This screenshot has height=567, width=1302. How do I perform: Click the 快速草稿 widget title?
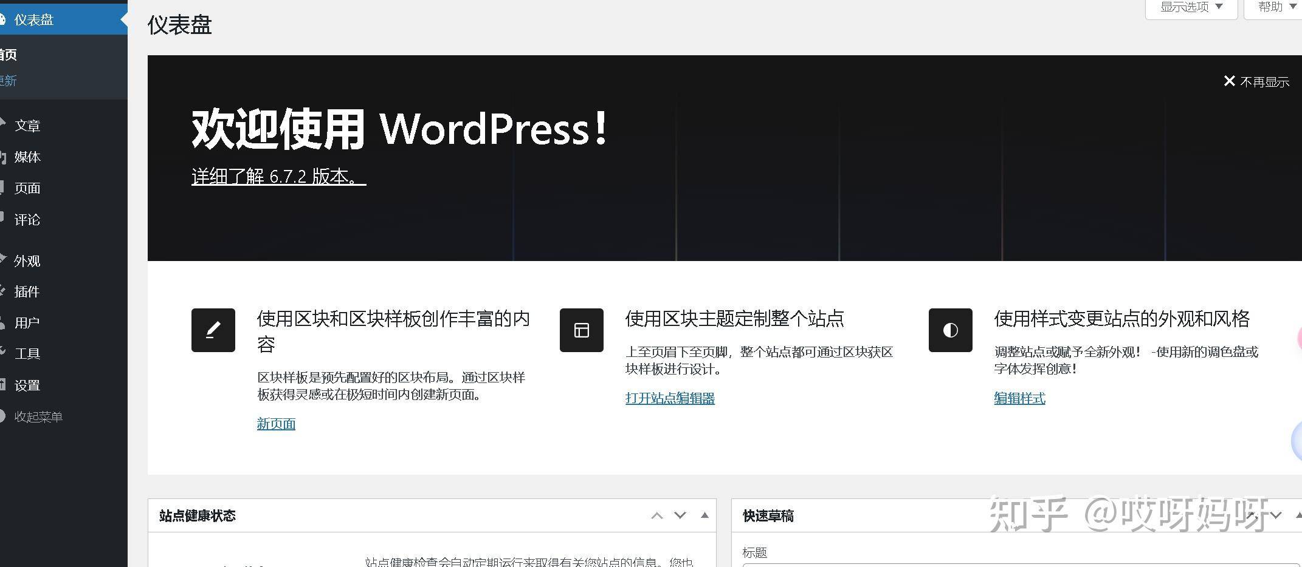[768, 516]
